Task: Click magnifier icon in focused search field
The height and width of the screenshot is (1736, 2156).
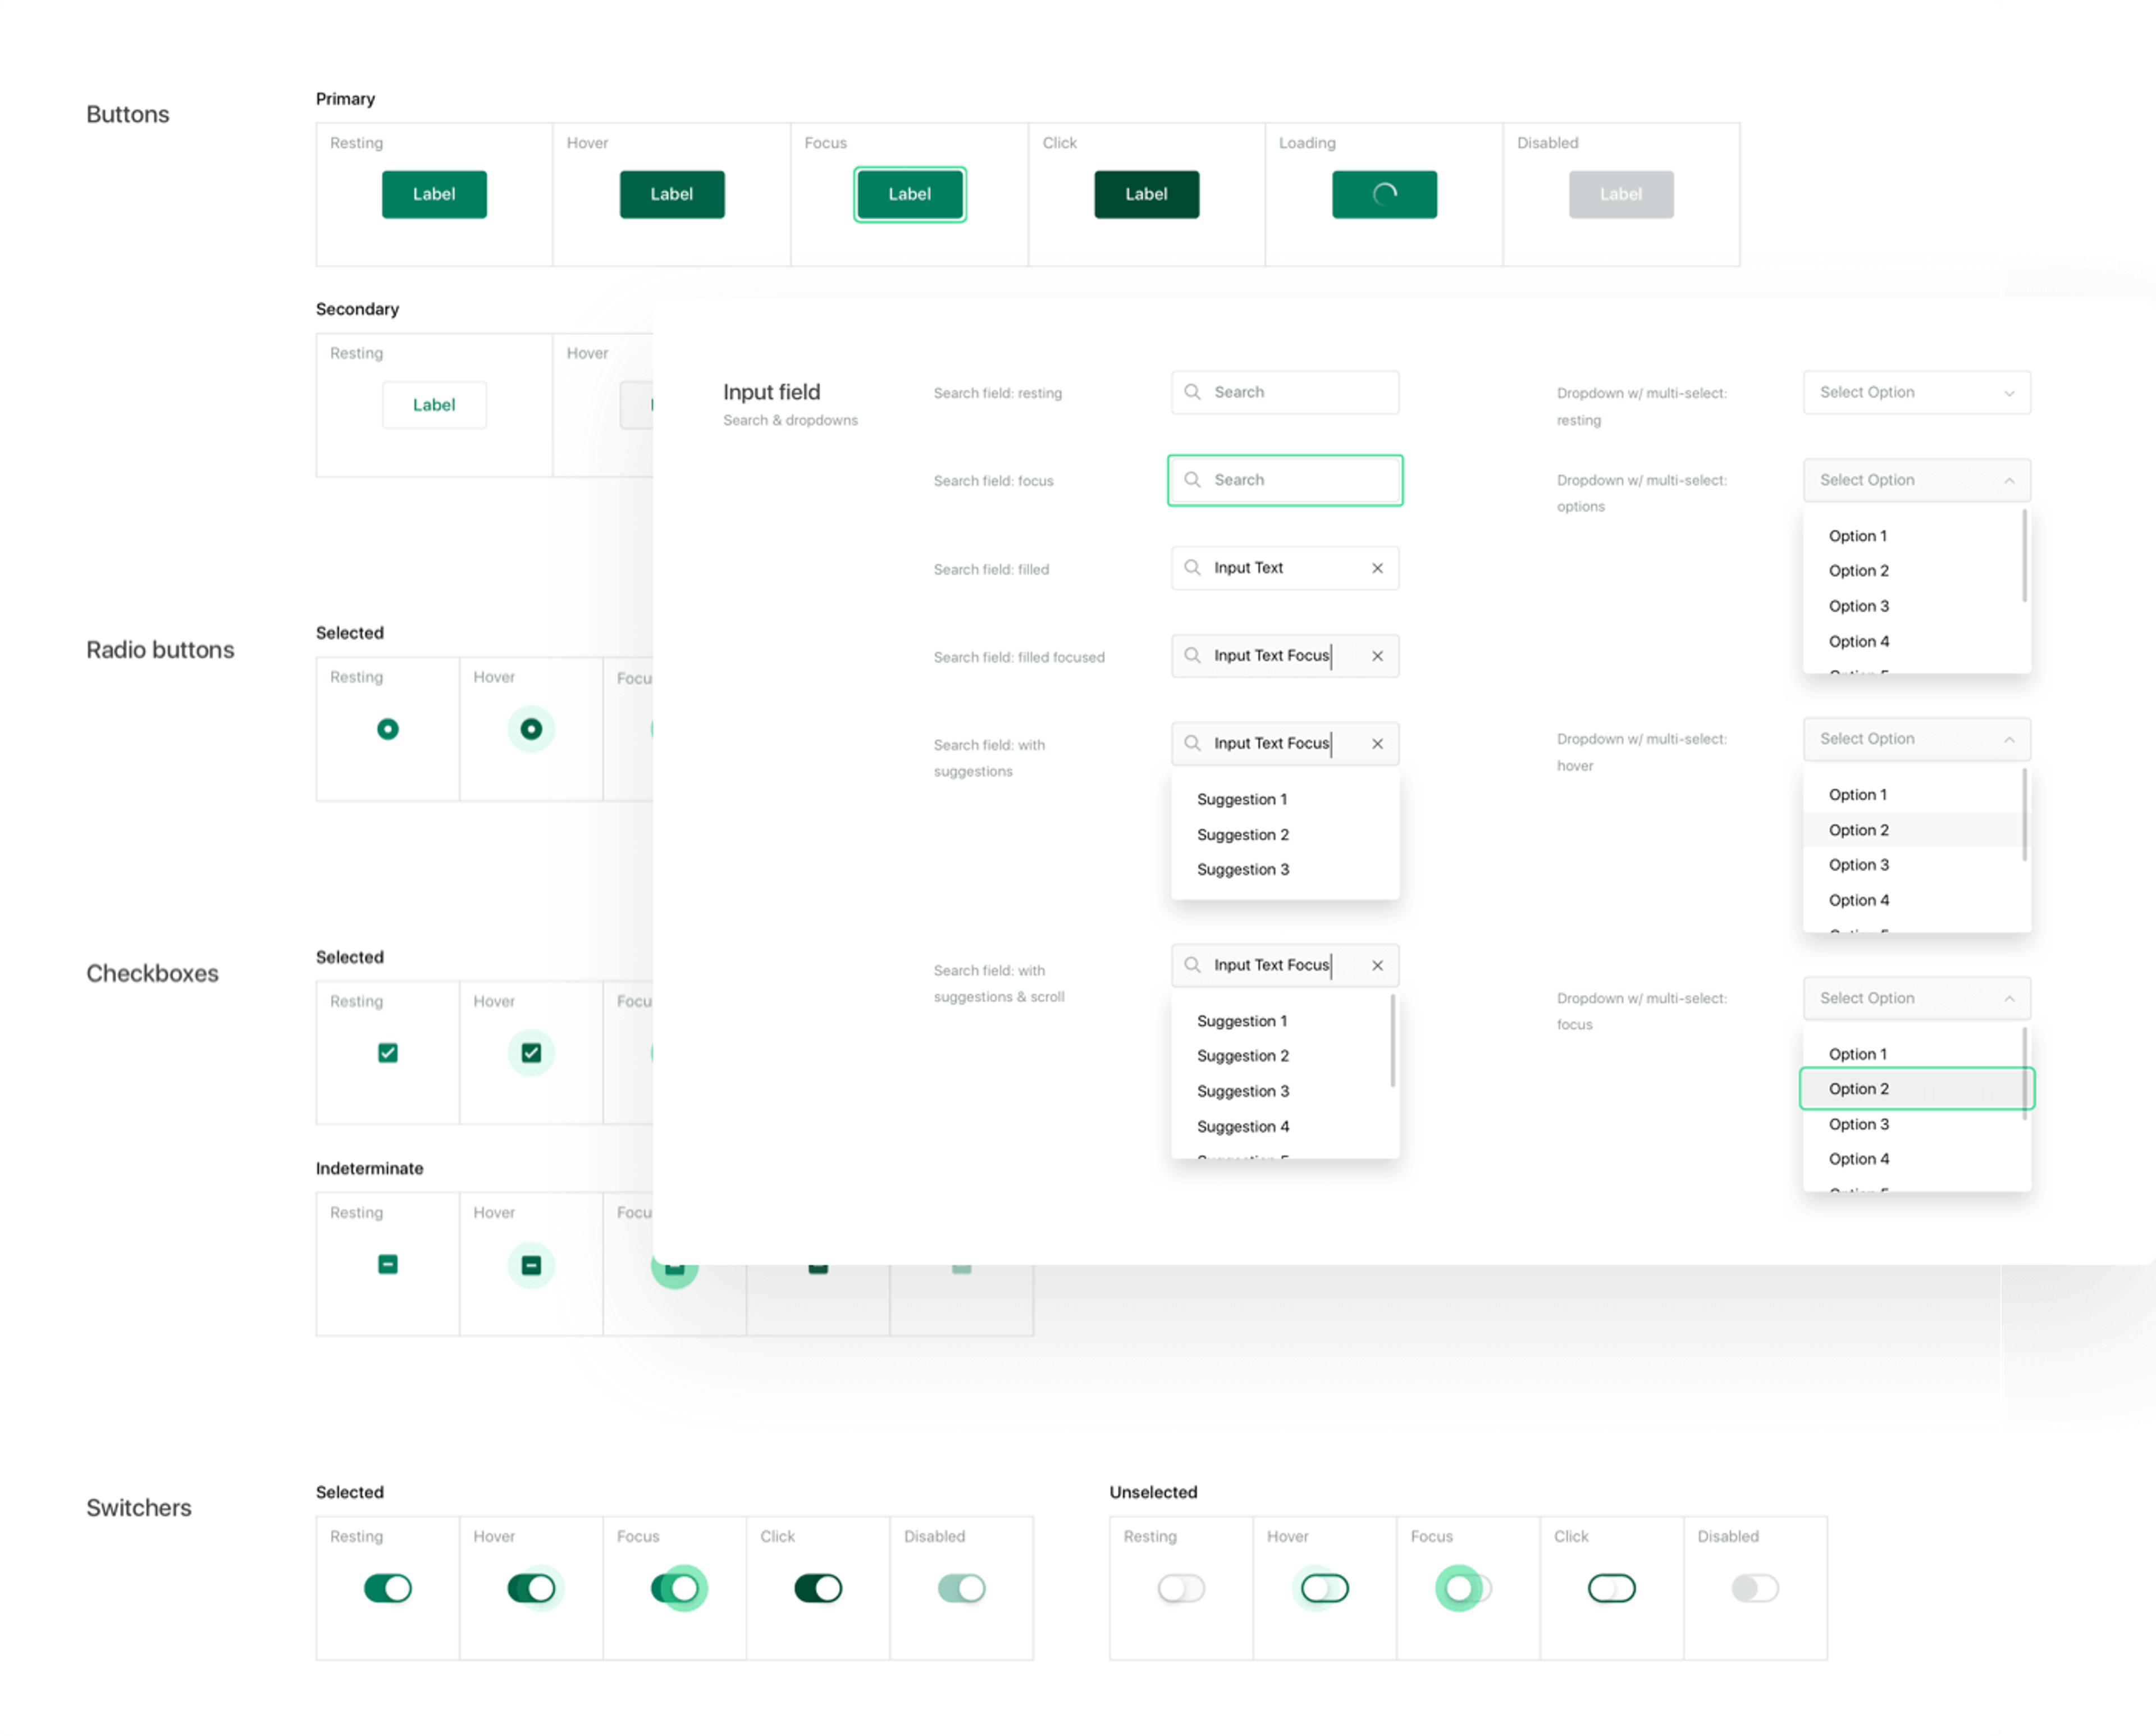Action: [1192, 480]
